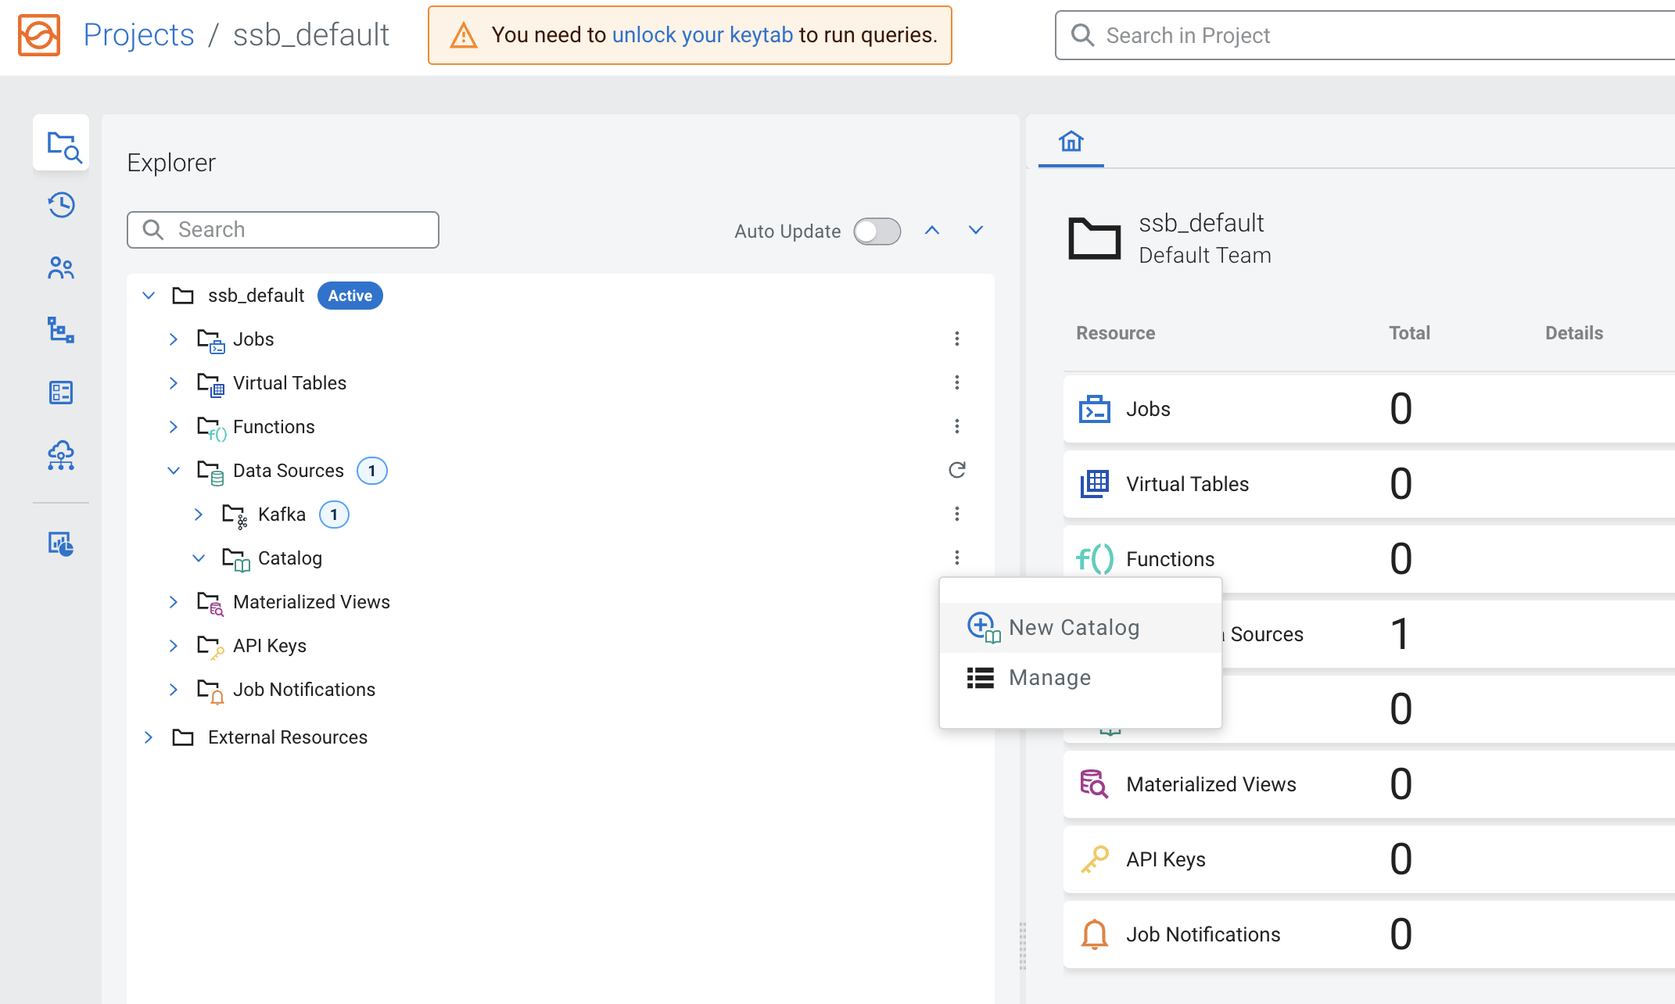
Task: Select New Catalog from context menu
Action: coord(1073,628)
